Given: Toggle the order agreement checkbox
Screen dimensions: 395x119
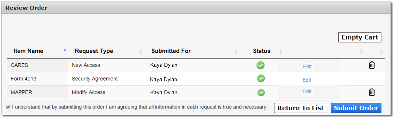Looking at the screenshot, I should coord(8,107).
